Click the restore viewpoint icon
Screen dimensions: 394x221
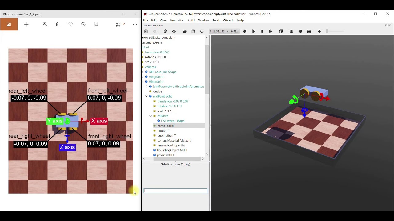(165, 31)
